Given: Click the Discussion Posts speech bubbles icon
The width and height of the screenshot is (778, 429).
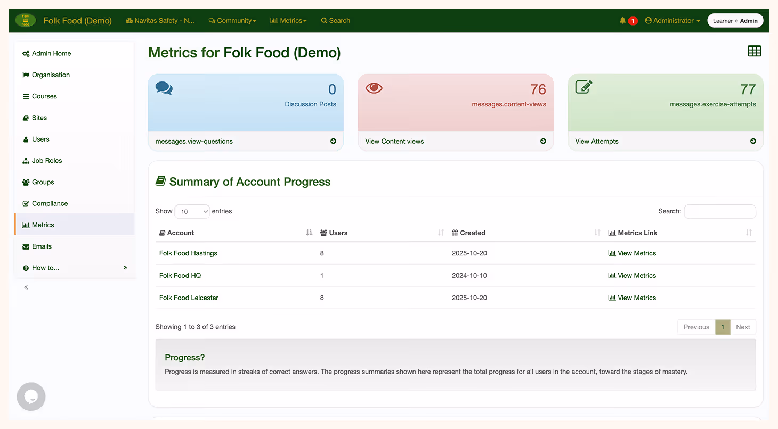Looking at the screenshot, I should tap(164, 88).
